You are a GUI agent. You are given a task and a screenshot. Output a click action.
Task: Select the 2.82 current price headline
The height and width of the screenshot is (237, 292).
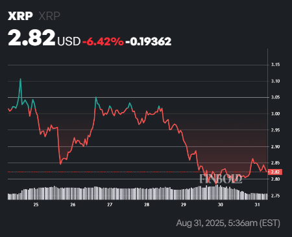click(x=32, y=38)
